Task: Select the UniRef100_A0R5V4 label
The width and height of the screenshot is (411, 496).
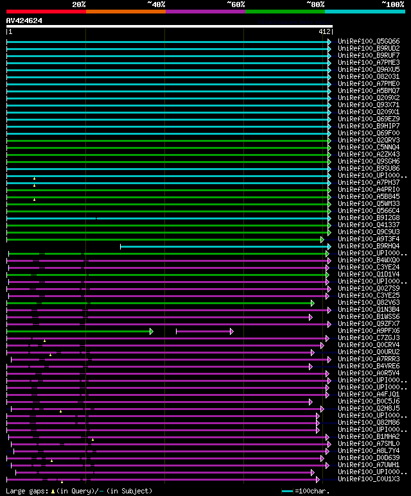Action: pyautogui.click(x=369, y=373)
